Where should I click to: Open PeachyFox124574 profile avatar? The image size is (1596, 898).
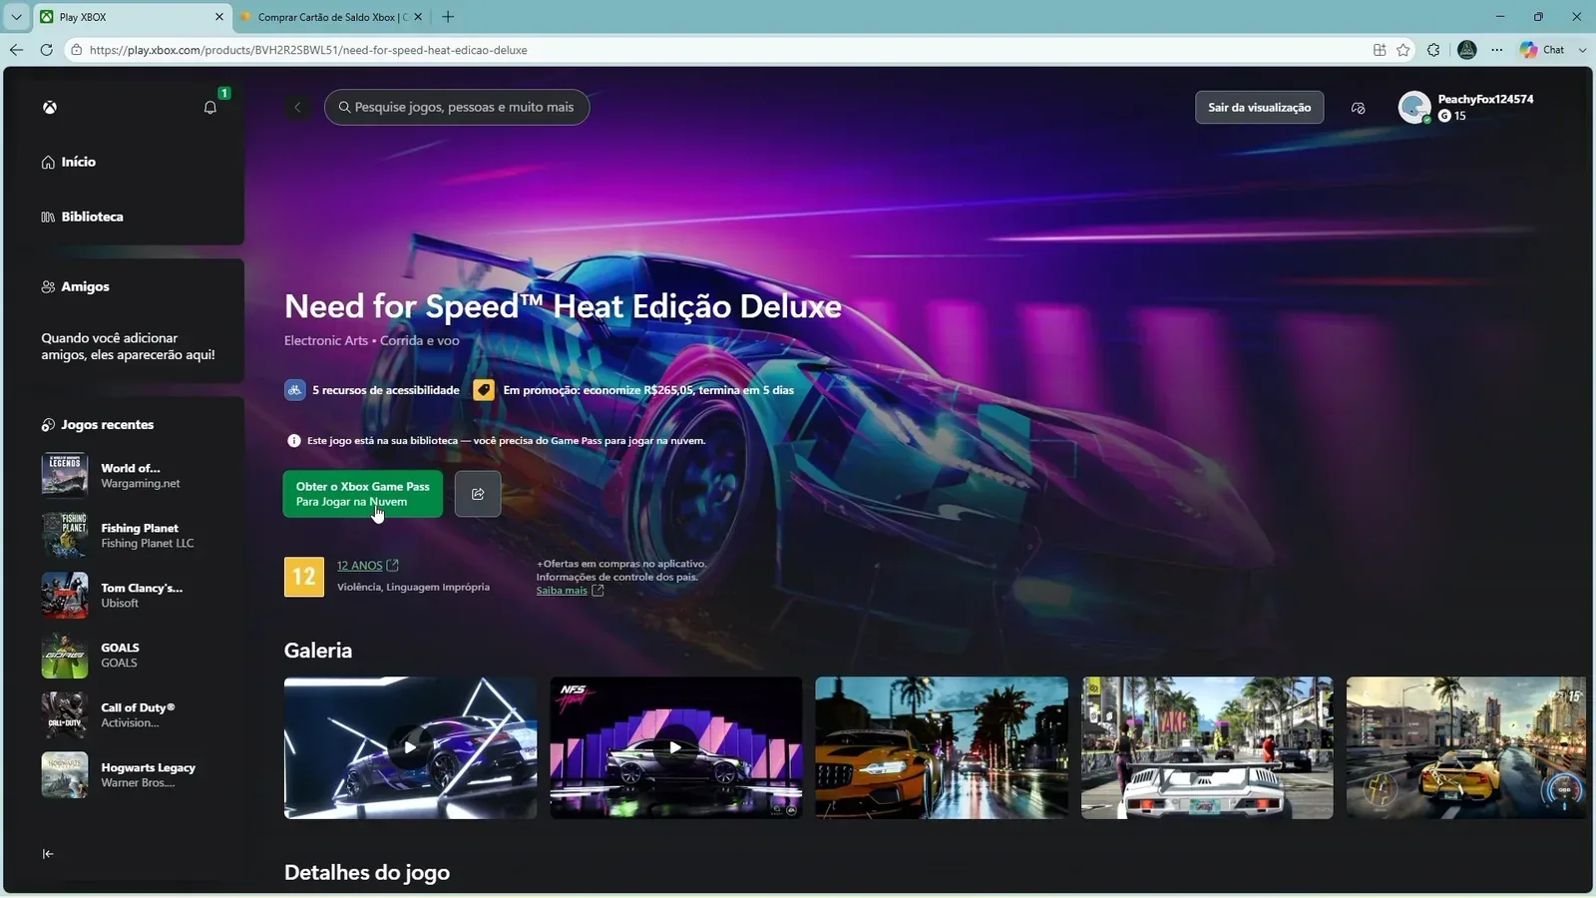point(1414,107)
